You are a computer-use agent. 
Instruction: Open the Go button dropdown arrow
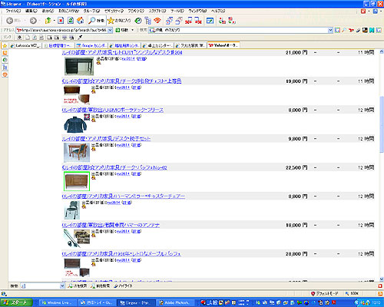tap(132, 30)
